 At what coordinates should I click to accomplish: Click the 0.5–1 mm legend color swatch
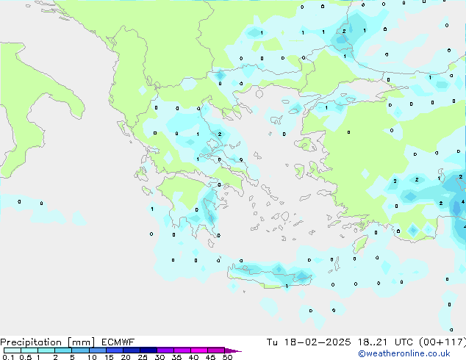[x=29, y=350]
